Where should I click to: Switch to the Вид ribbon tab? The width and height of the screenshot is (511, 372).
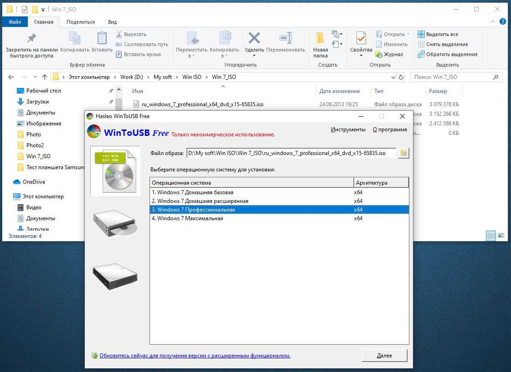112,22
